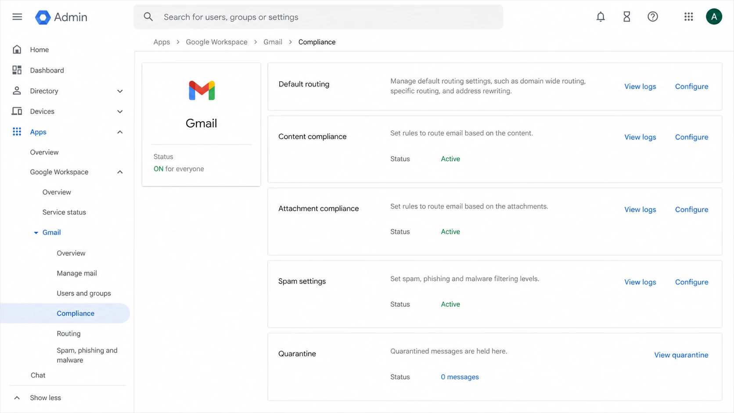Select Google Workspace in the sidebar
This screenshot has width=734, height=413.
click(x=59, y=172)
